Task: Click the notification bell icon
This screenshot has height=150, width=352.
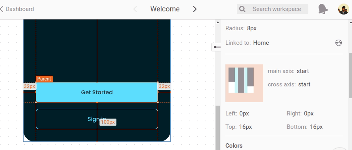Action: [323, 9]
